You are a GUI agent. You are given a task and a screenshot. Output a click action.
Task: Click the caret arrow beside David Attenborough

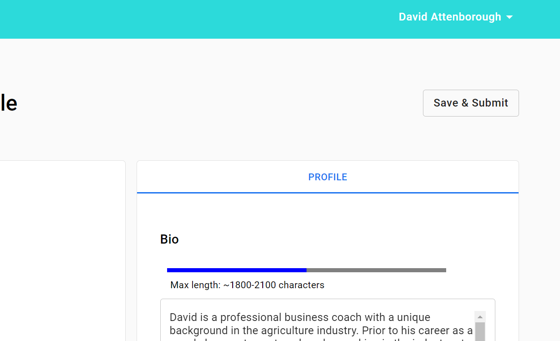pos(509,17)
